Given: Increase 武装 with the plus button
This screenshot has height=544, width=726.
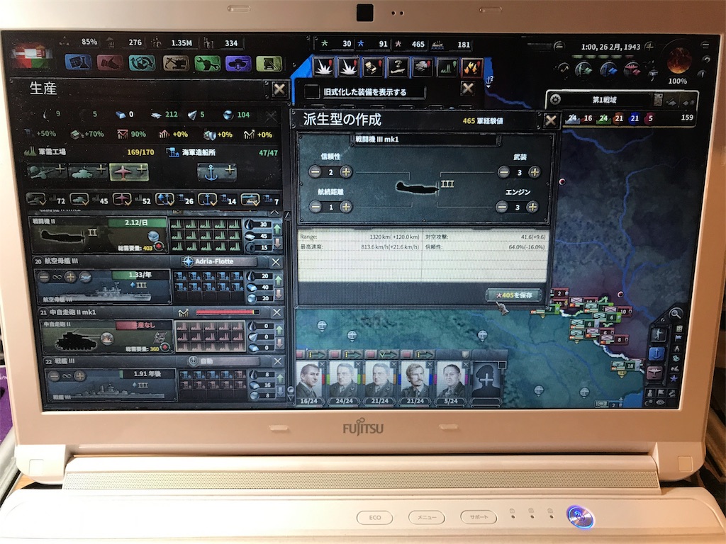Looking at the screenshot, I should point(535,172).
